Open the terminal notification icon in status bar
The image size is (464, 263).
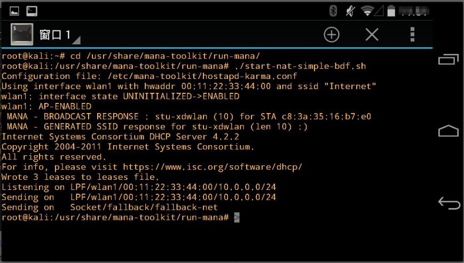32,11
